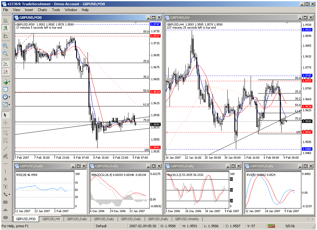
Task: Select the rectangle shape tool
Action: click(6, 202)
